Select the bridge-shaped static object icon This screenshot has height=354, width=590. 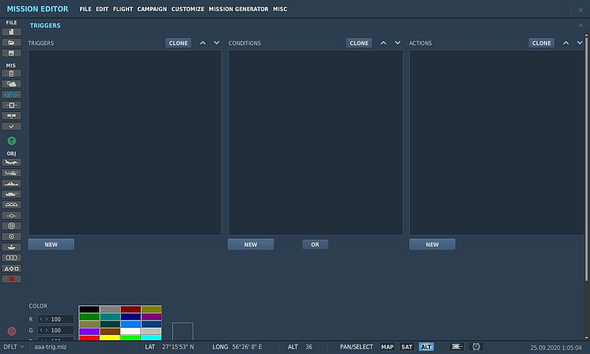click(x=11, y=205)
